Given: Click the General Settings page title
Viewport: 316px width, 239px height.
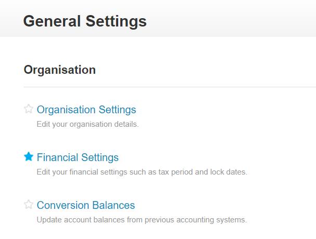Looking at the screenshot, I should [x=85, y=21].
